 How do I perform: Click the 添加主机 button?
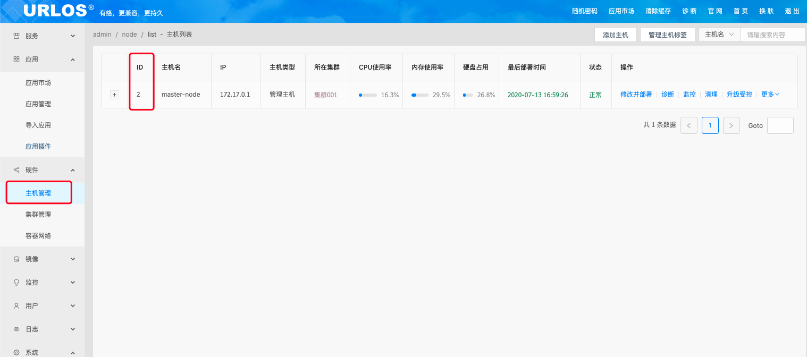click(x=615, y=35)
